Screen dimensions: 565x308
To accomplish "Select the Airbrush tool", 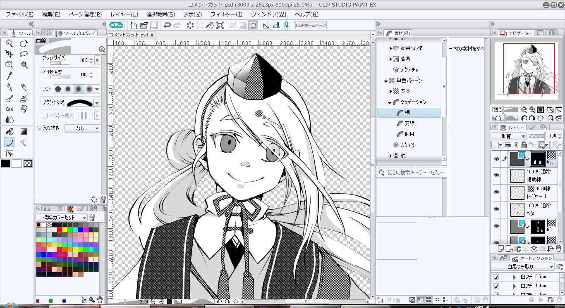I will coord(24,98).
